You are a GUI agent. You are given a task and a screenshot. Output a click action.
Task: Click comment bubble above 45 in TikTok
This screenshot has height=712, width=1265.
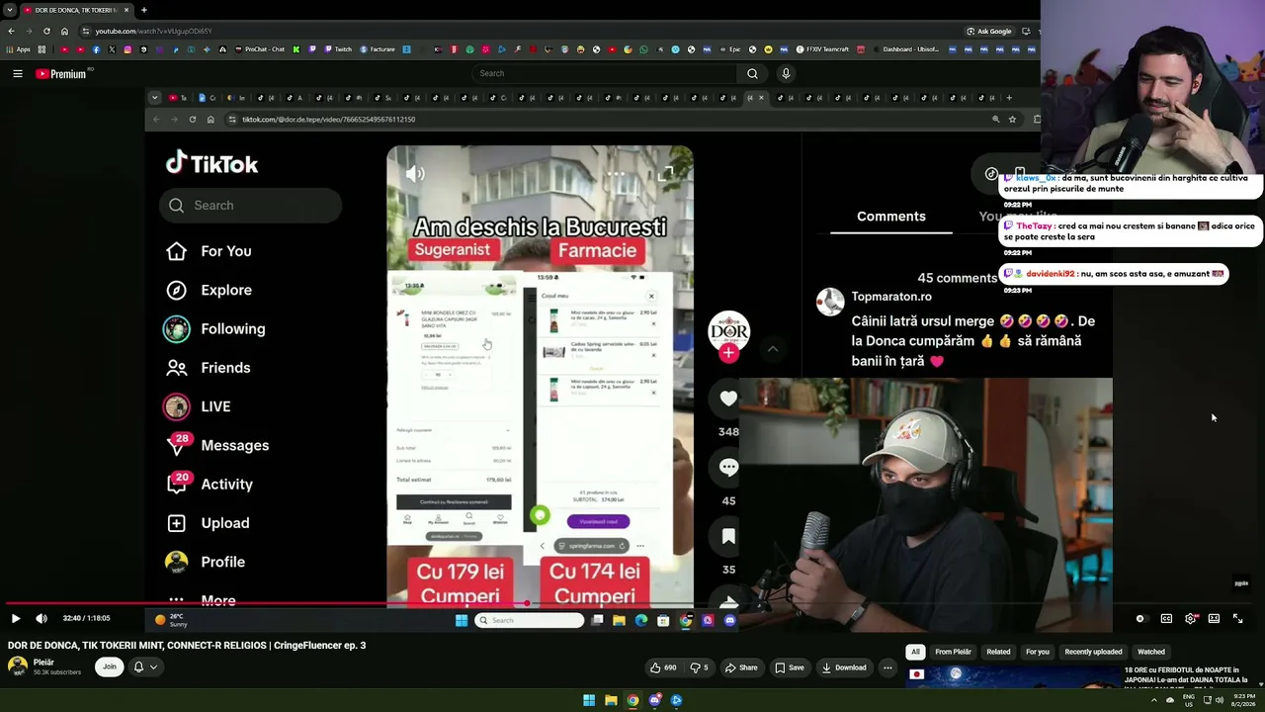point(728,468)
